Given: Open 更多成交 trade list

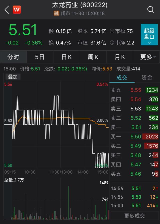Looking at the screenshot, I should 134,216.
